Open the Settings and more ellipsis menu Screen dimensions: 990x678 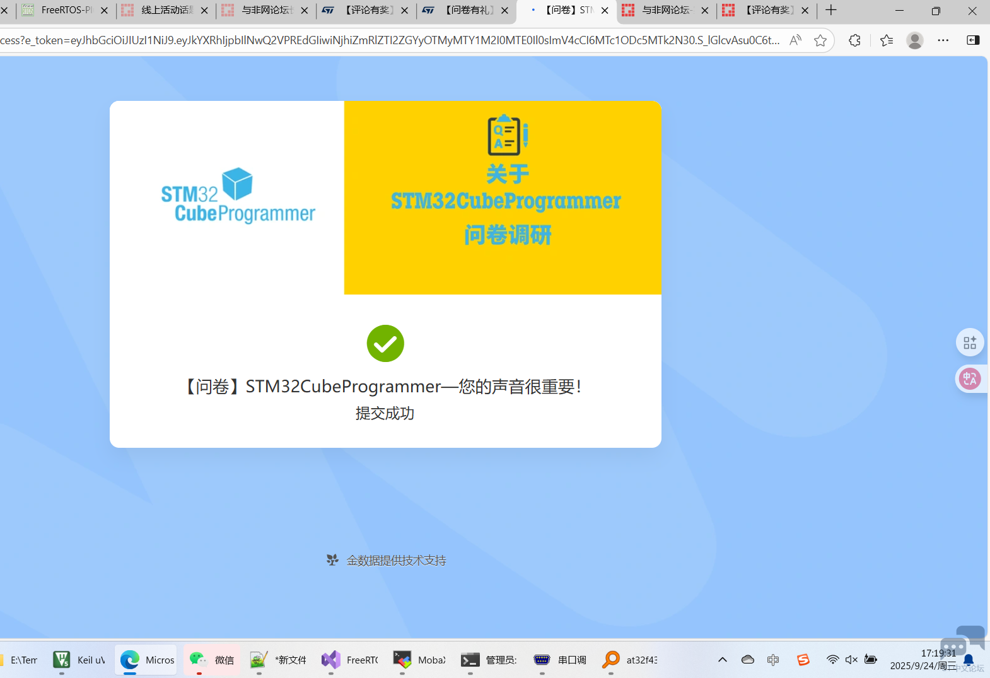[943, 40]
